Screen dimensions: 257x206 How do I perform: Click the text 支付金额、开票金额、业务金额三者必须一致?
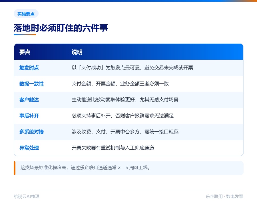(120, 84)
